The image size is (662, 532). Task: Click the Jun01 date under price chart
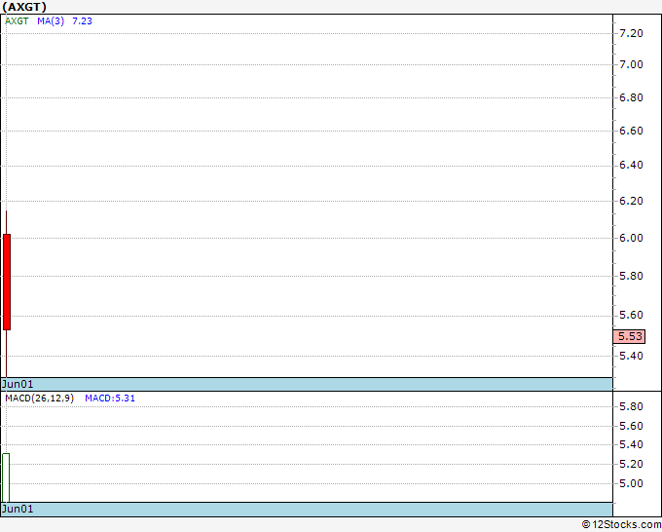click(18, 384)
